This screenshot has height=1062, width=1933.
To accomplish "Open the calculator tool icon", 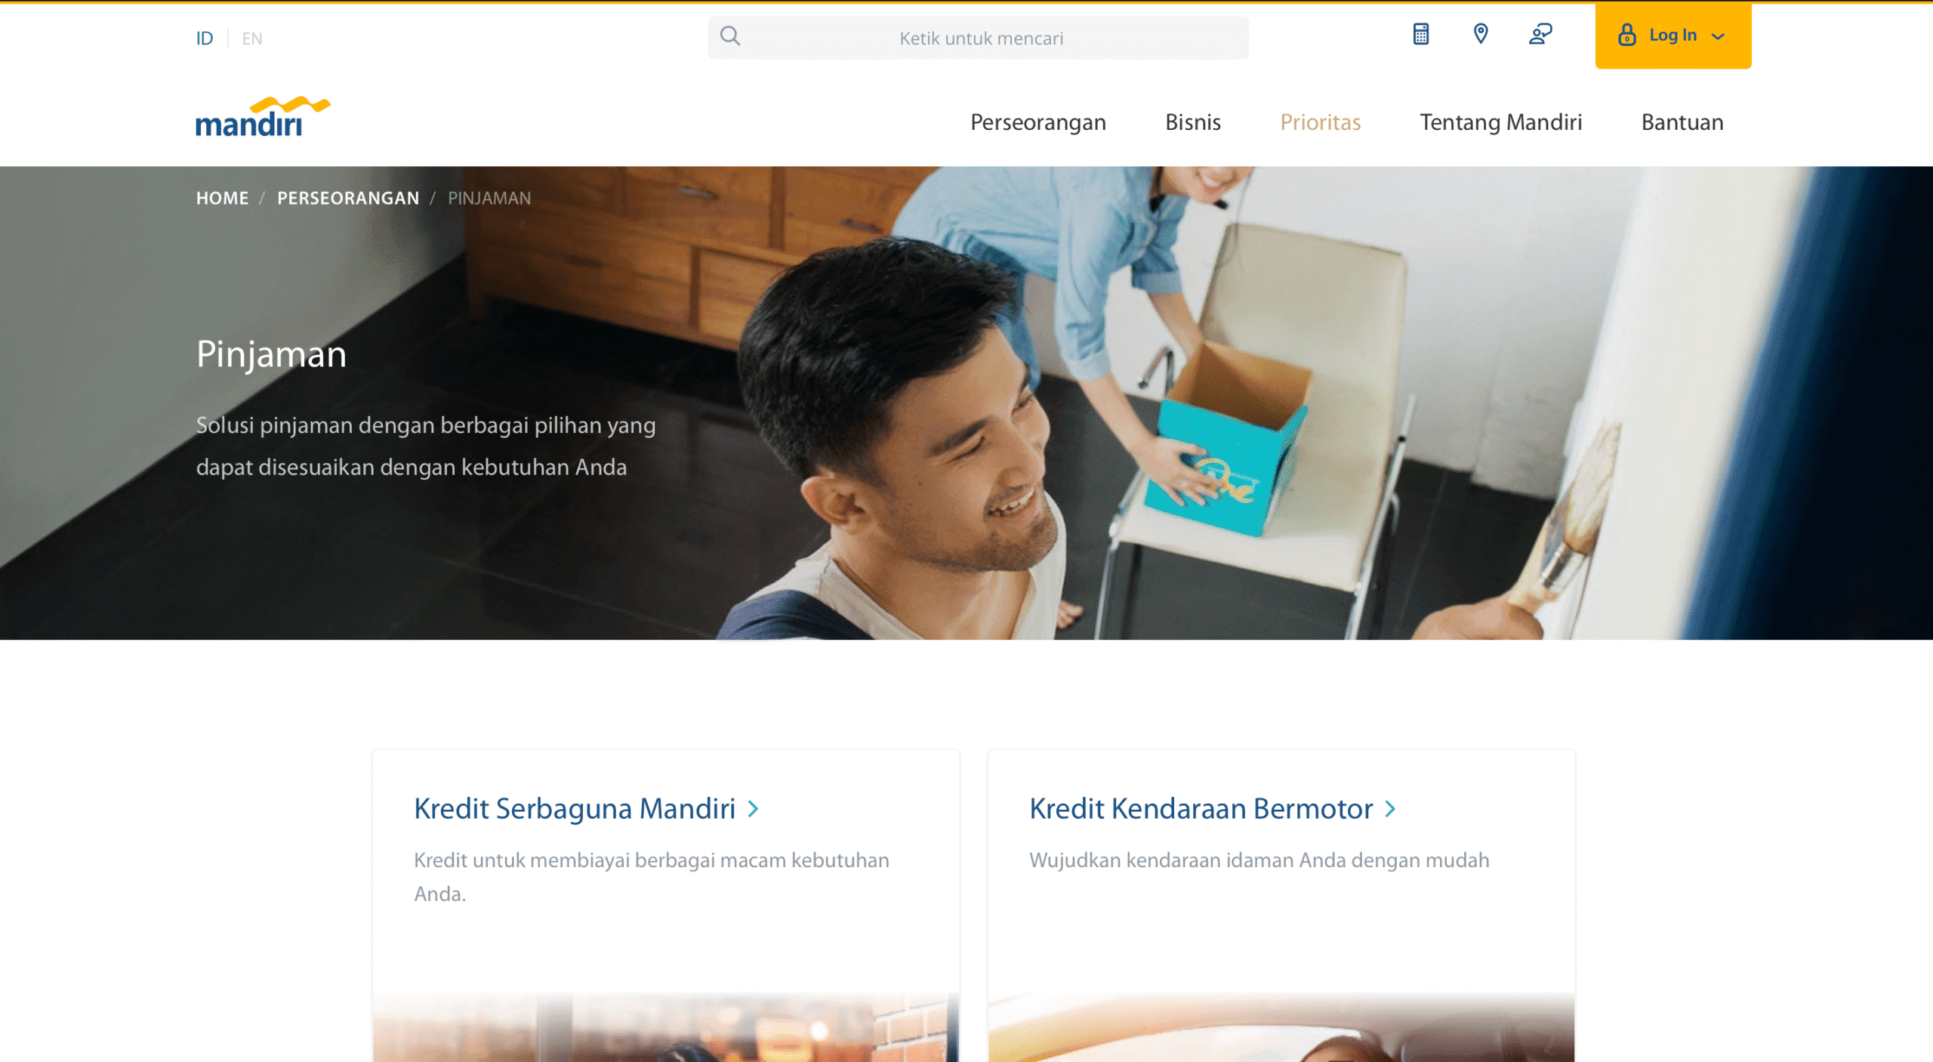I will pyautogui.click(x=1420, y=34).
